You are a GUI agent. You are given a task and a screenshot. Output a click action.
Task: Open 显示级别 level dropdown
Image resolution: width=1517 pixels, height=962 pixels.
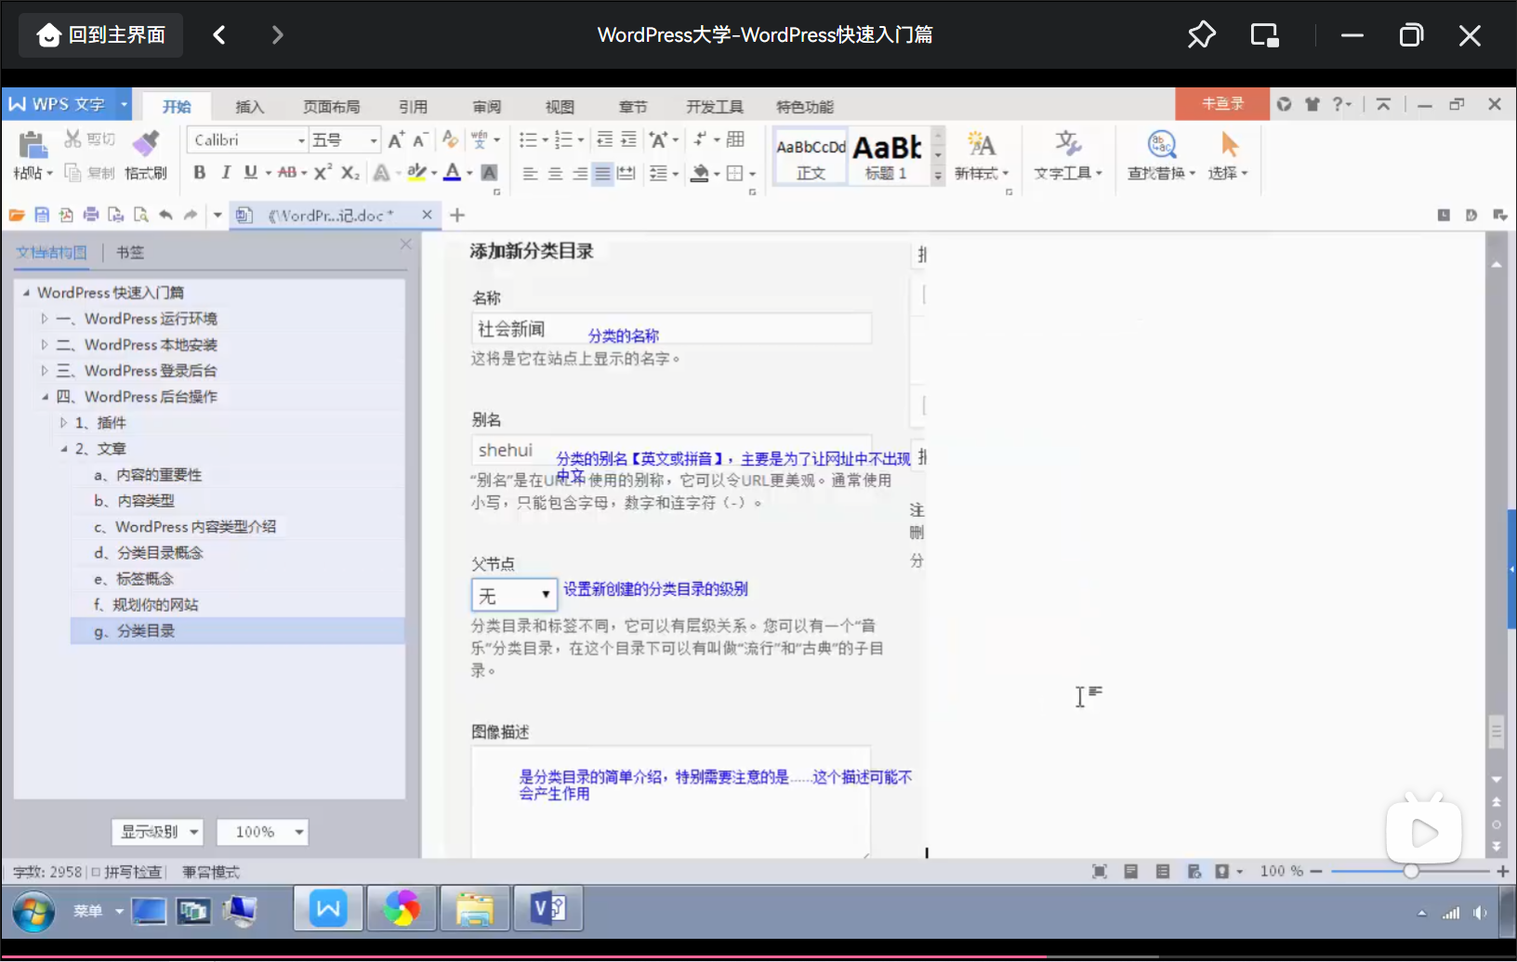[156, 832]
